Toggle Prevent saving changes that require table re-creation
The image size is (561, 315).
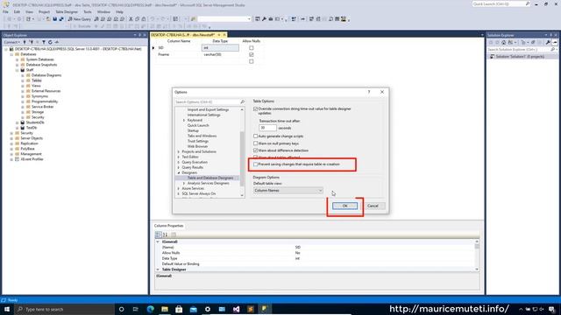tap(255, 164)
